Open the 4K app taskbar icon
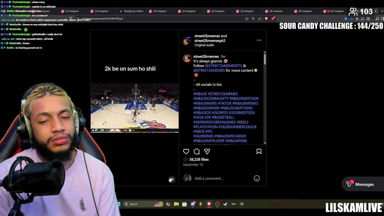The width and height of the screenshot is (384, 216). (x=242, y=204)
